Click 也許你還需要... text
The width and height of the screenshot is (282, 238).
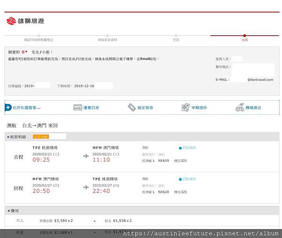27,108
